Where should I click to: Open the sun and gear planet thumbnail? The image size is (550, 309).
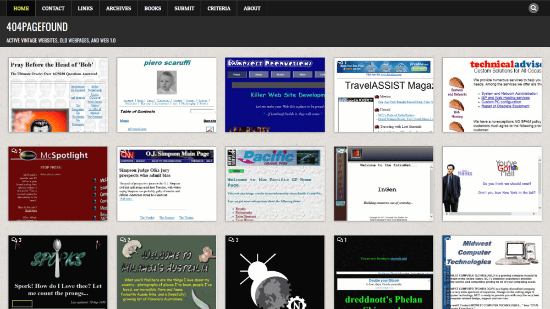pos(275,272)
